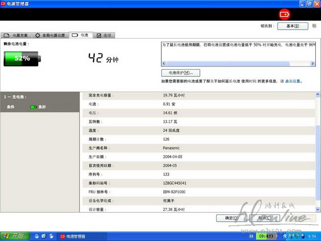Image resolution: width=321 pixels, height=241 pixels.
Task: Click the red battery icon in black banner
Action: pyautogui.click(x=284, y=14)
